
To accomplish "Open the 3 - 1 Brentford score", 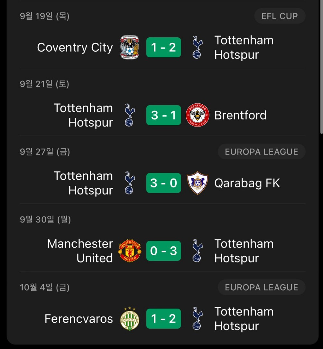I will [163, 115].
